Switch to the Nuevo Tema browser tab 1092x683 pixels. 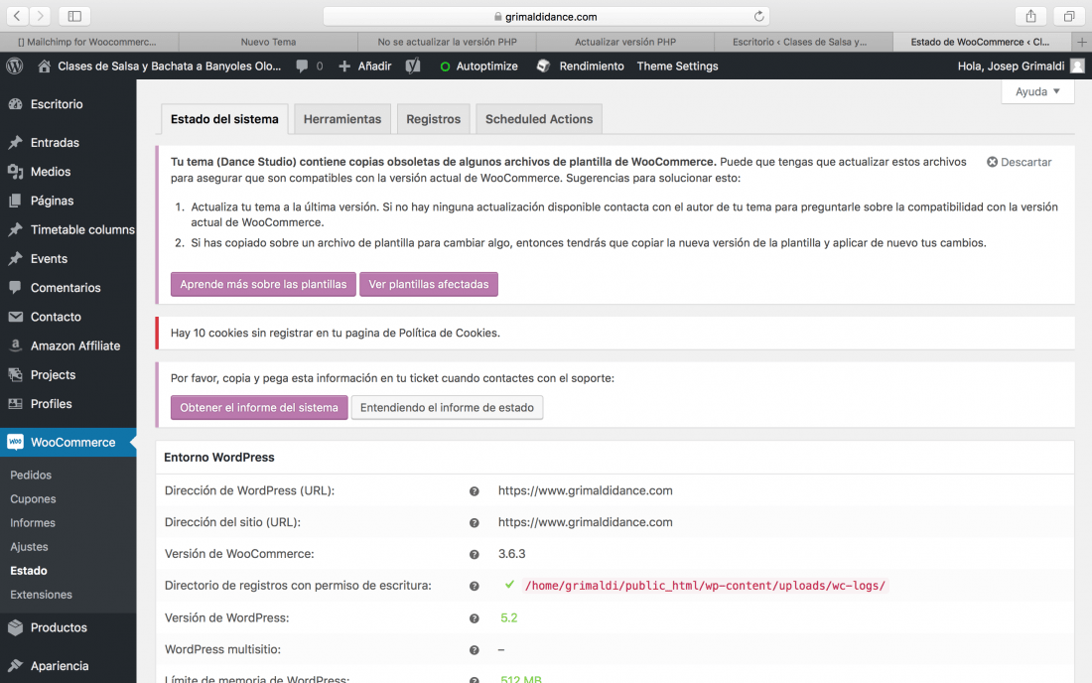(x=268, y=42)
